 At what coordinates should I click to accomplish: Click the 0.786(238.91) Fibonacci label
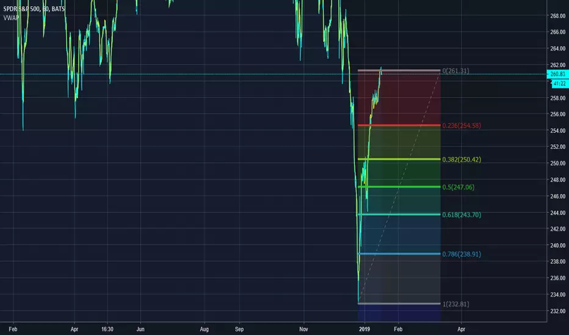click(462, 254)
